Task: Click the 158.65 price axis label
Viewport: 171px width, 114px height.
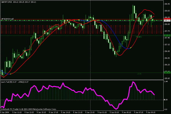Action: [x=167, y=11]
